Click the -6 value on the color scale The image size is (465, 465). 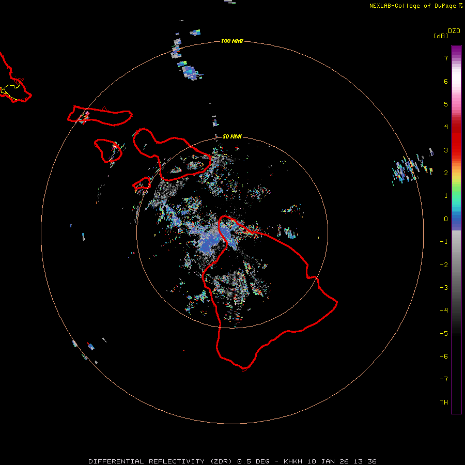(x=444, y=357)
